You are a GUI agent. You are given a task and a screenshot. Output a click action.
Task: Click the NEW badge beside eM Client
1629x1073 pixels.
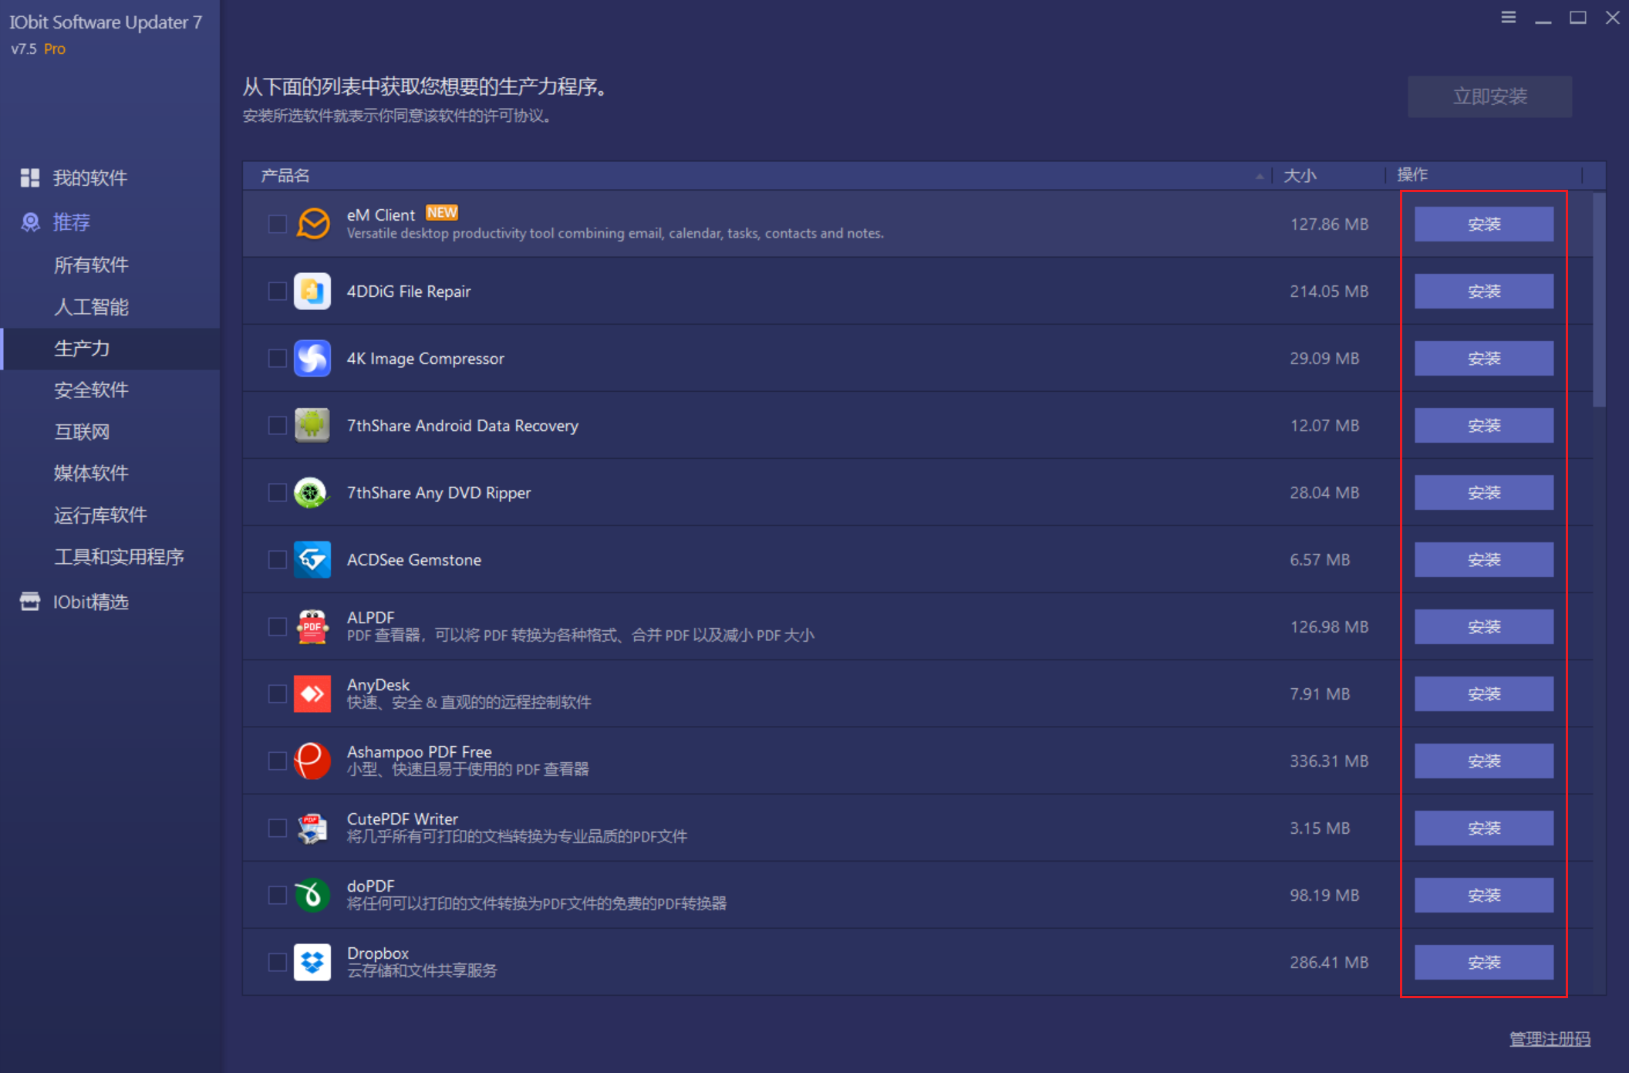pyautogui.click(x=442, y=212)
